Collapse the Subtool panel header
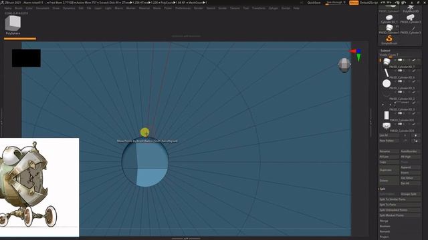Image resolution: width=428 pixels, height=240 pixels. pyautogui.click(x=385, y=51)
